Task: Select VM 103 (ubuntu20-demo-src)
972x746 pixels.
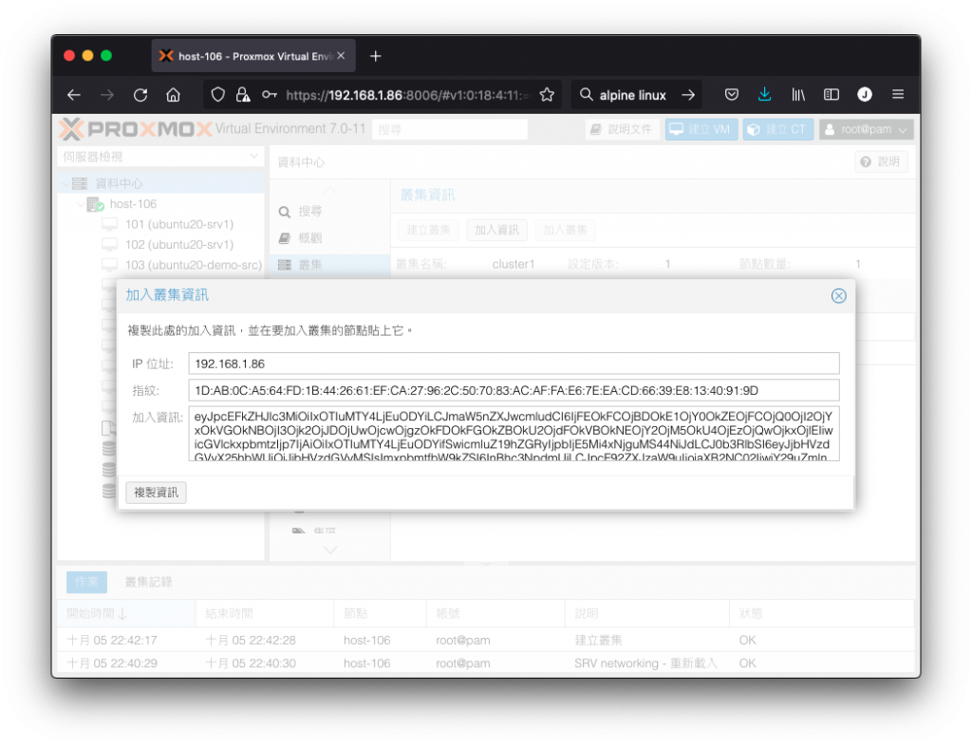Action: tap(194, 265)
